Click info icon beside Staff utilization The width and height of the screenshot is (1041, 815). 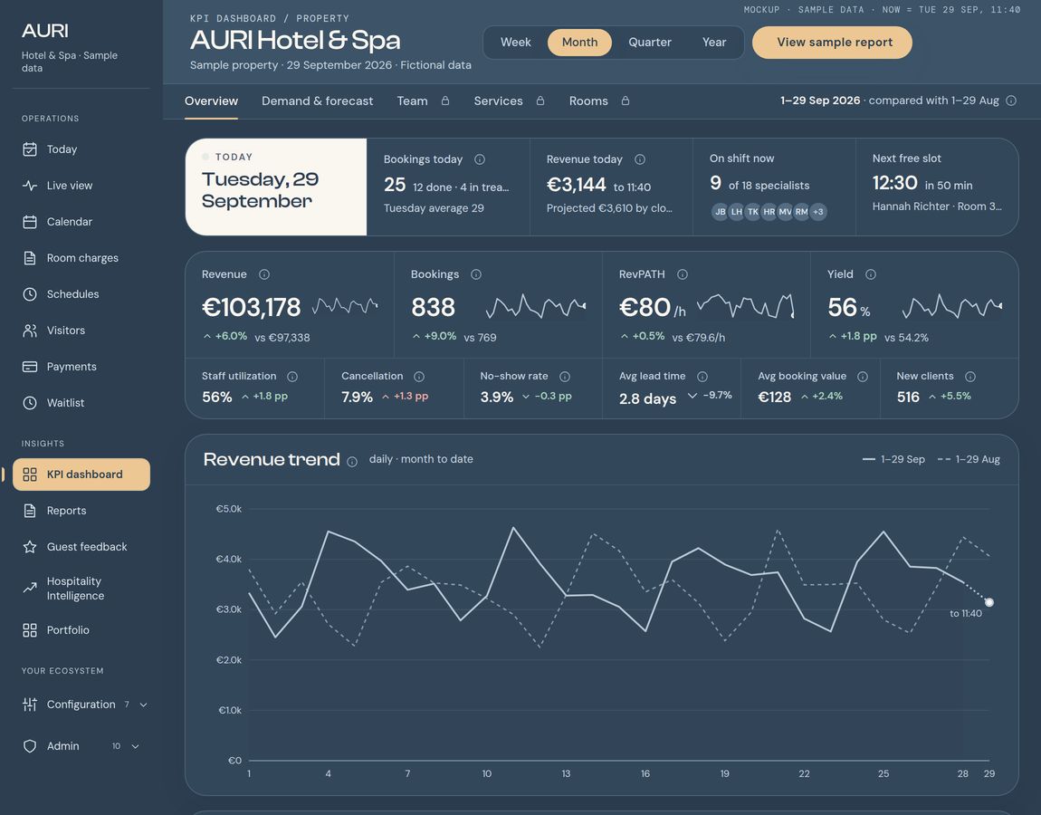[x=292, y=377]
